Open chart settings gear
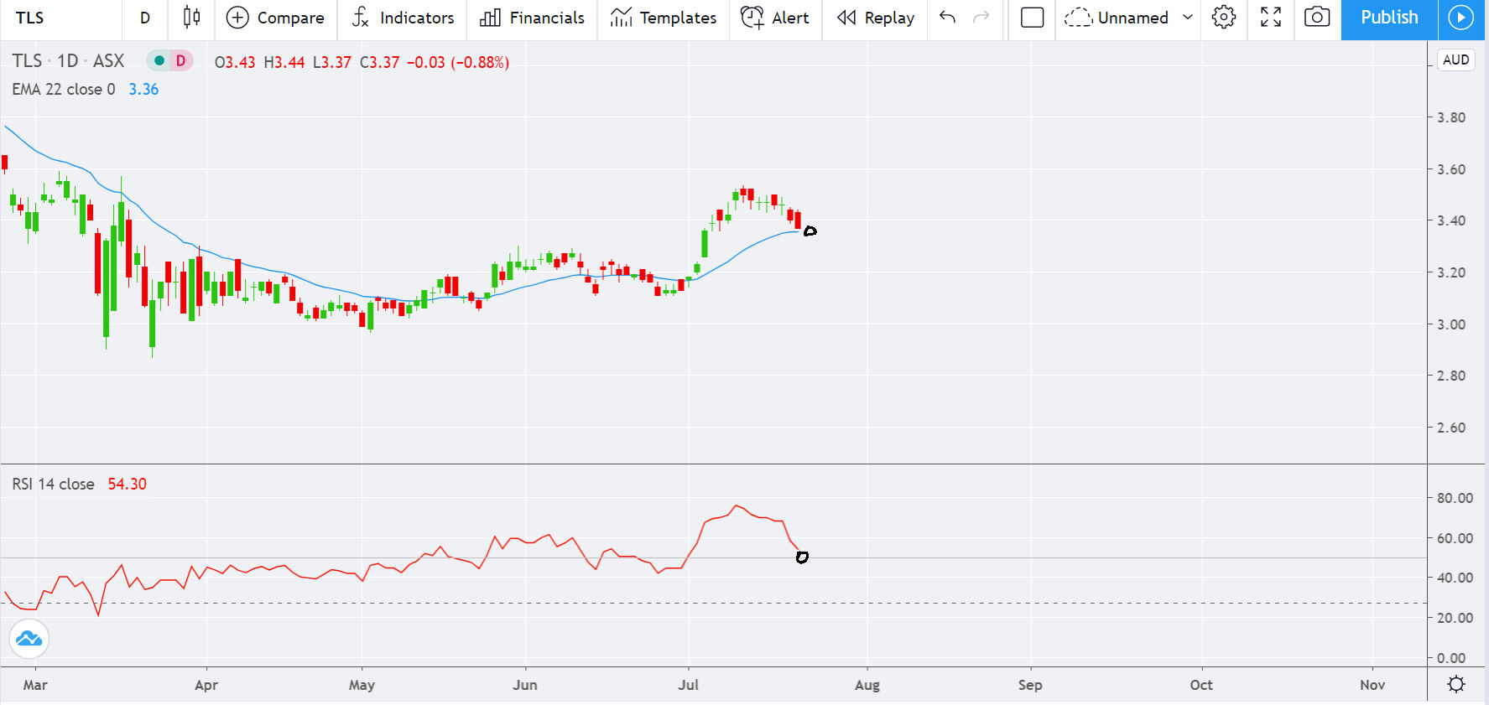 (1224, 18)
